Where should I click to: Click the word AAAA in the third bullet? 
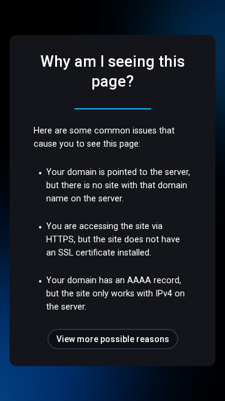click(139, 280)
